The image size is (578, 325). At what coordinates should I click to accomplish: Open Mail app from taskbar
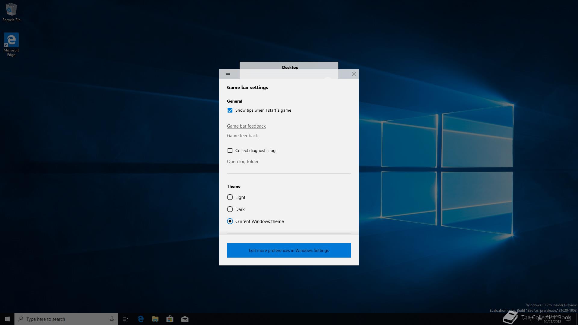click(185, 319)
